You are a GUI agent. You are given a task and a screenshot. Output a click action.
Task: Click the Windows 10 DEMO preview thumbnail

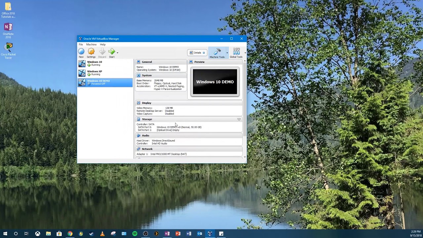215,82
